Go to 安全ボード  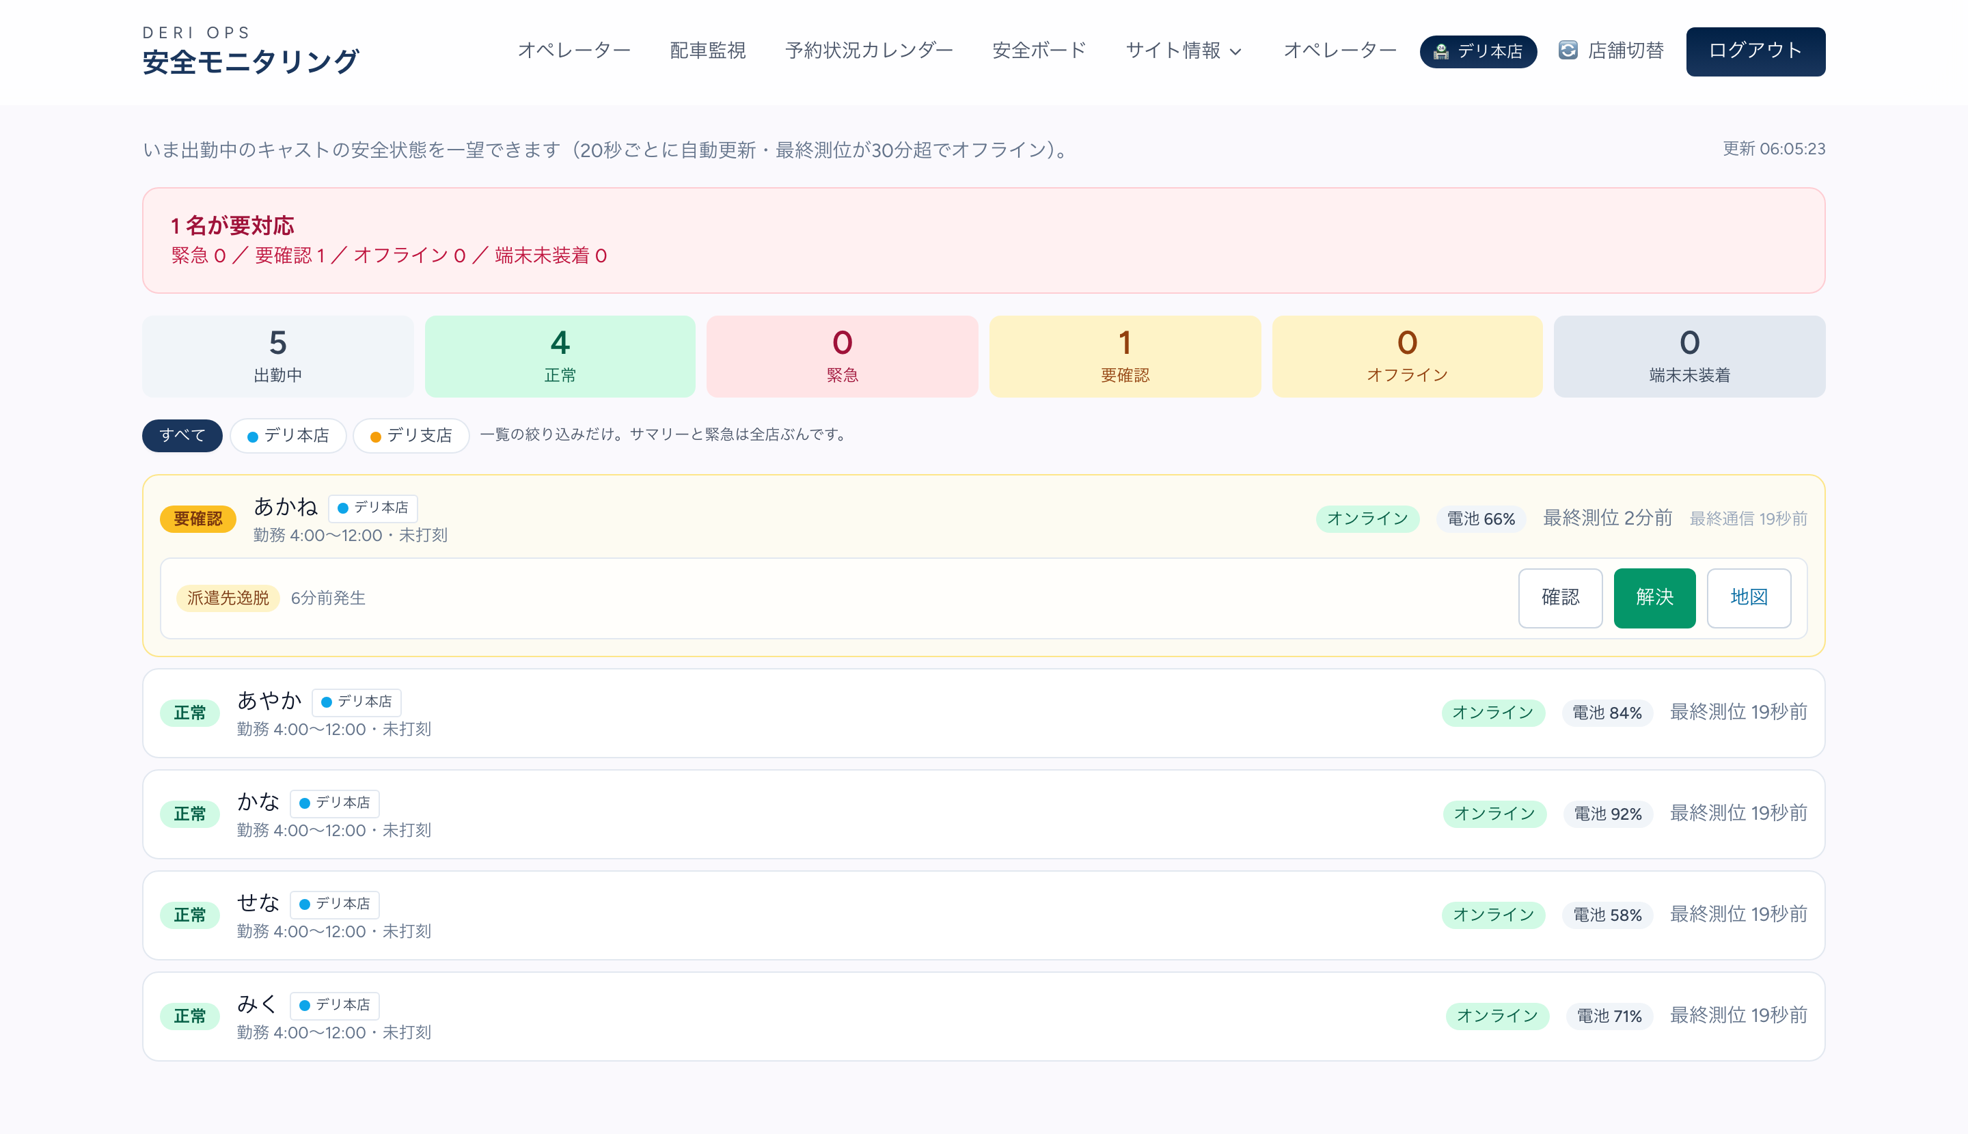tap(1039, 51)
